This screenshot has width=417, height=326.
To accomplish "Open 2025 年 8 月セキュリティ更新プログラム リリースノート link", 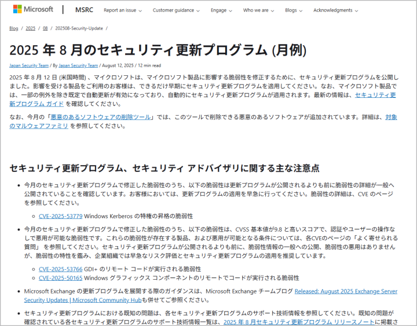I will (x=299, y=322).
